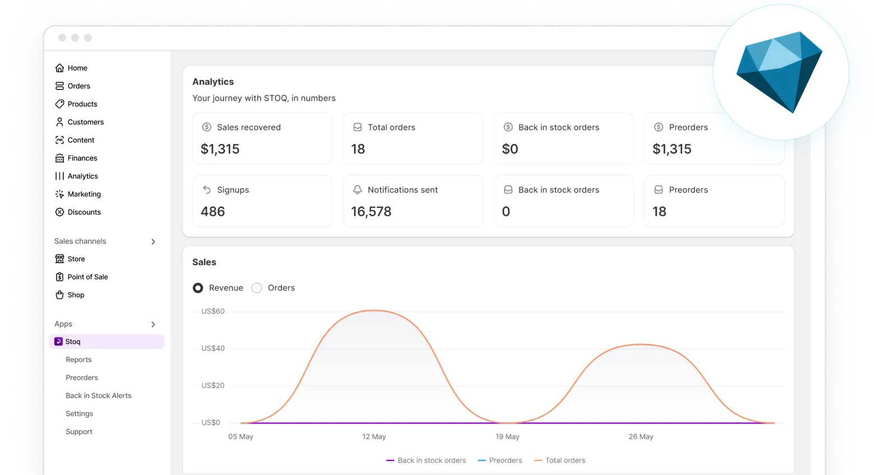The image size is (874, 475).
Task: Click the Total orders inbox icon
Action: [357, 127]
